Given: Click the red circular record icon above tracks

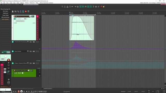Looking at the screenshot, I should 26,11.
